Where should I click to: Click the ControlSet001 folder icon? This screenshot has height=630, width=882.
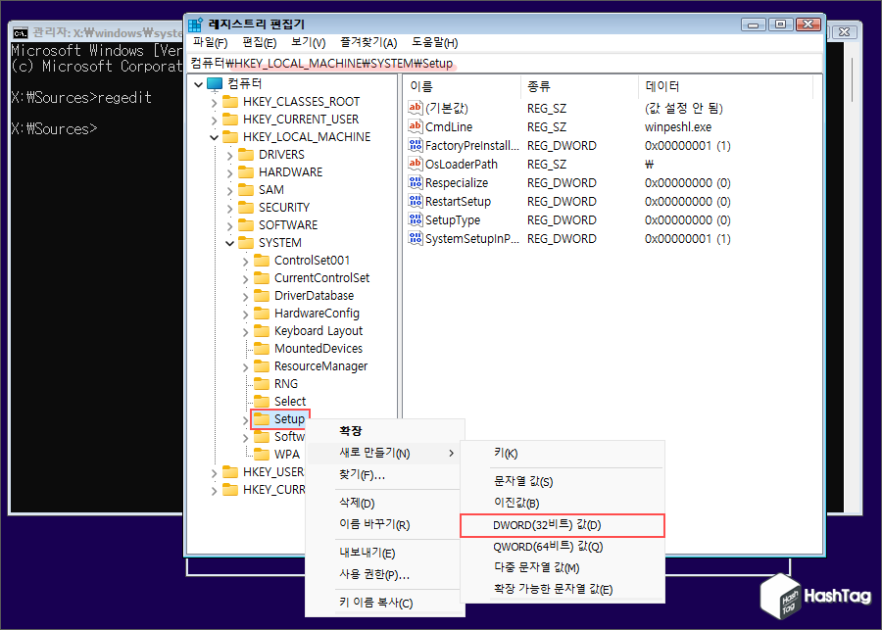(262, 261)
